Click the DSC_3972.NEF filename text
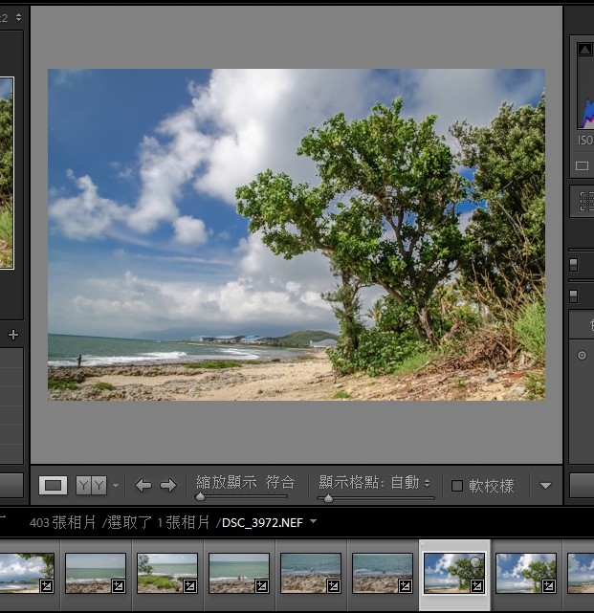 262,523
